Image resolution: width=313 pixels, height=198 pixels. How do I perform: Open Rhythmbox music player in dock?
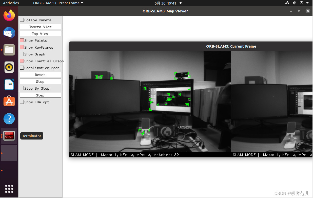point(9,67)
